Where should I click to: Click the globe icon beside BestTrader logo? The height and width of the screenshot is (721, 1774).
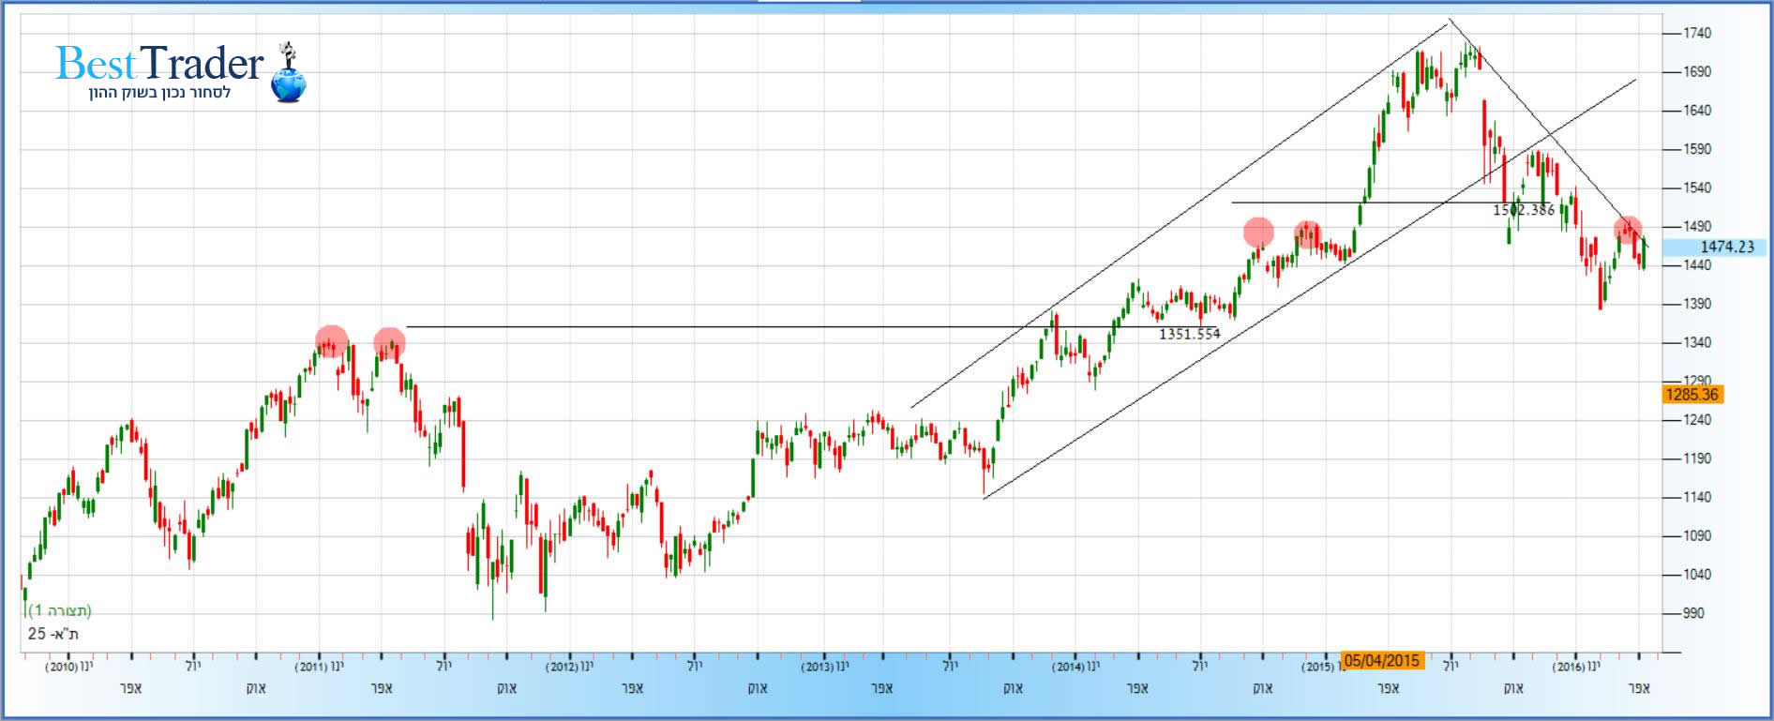coord(288,83)
